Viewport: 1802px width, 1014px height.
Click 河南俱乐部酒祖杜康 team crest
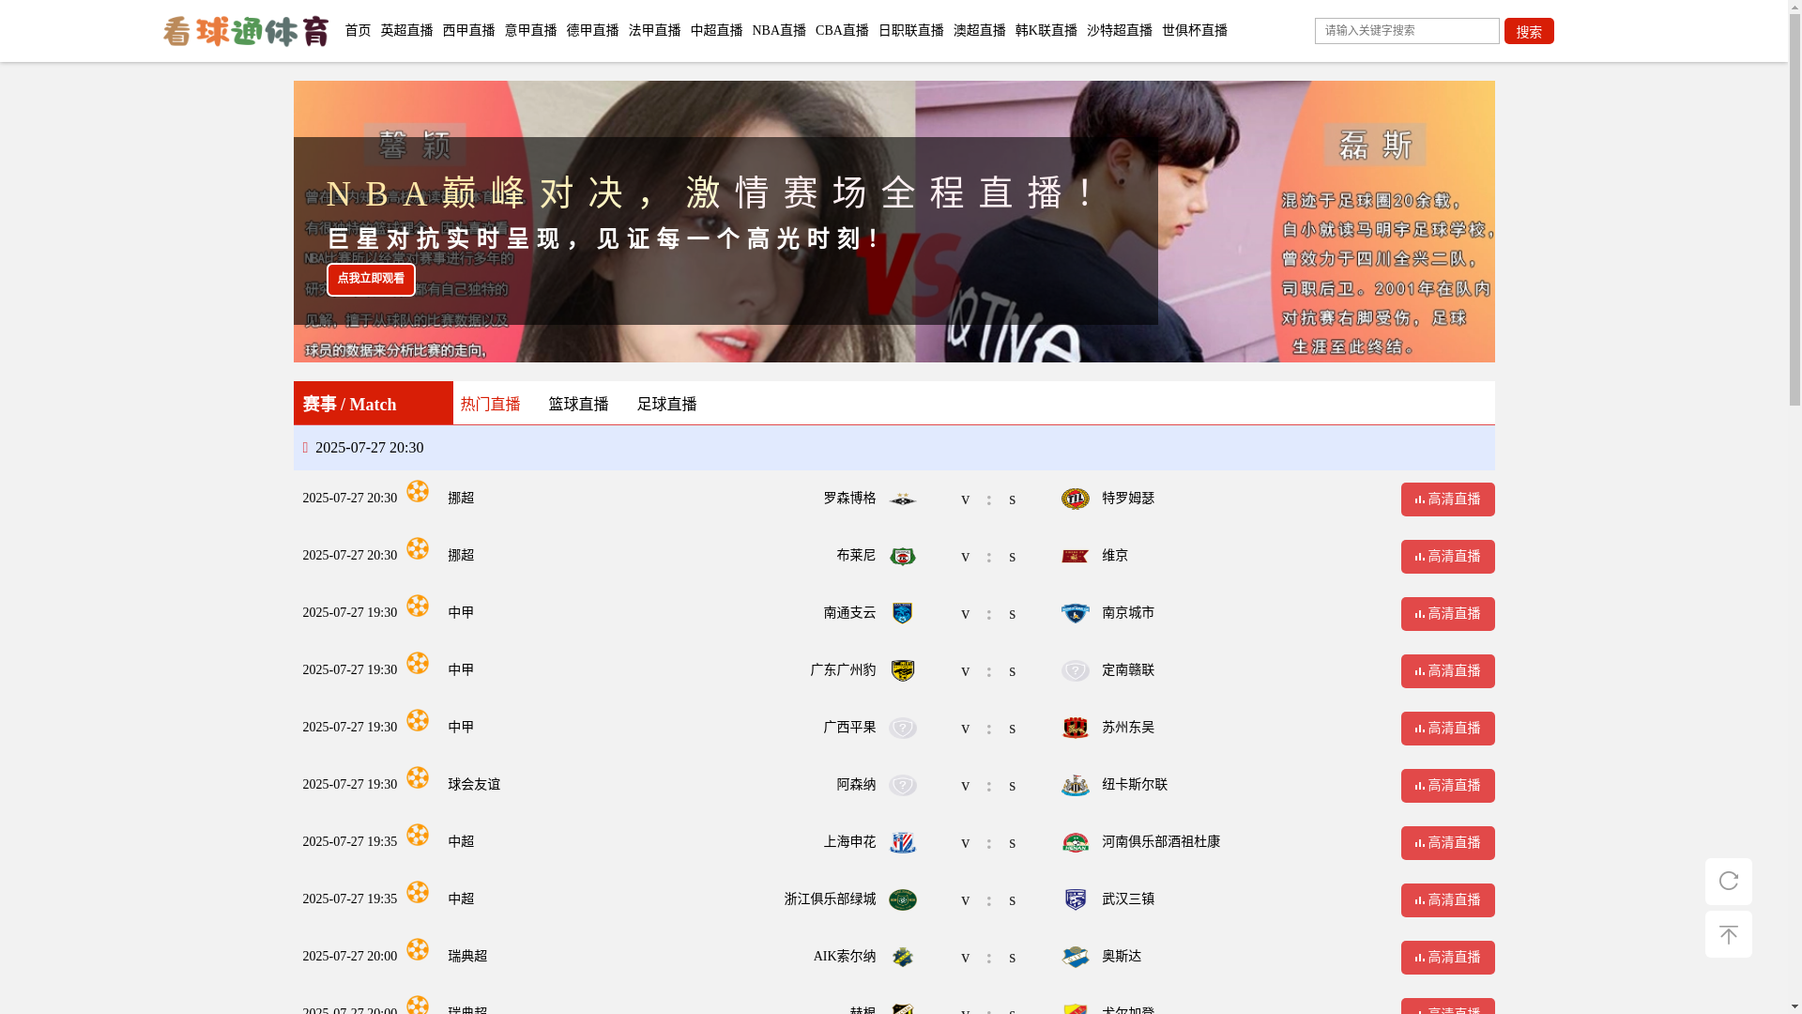(x=1075, y=842)
